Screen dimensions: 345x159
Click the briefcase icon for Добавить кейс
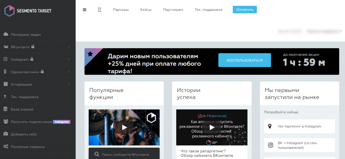pyautogui.click(x=6, y=134)
